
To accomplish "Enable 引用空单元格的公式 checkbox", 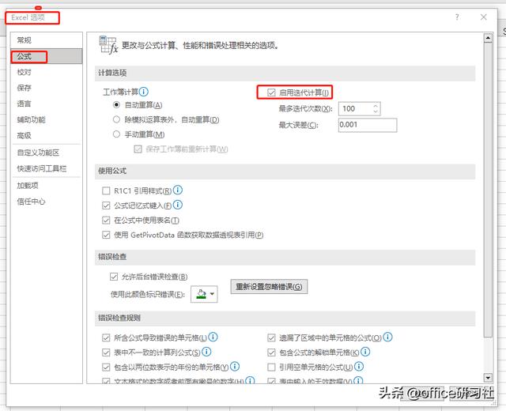I will coord(271,367).
